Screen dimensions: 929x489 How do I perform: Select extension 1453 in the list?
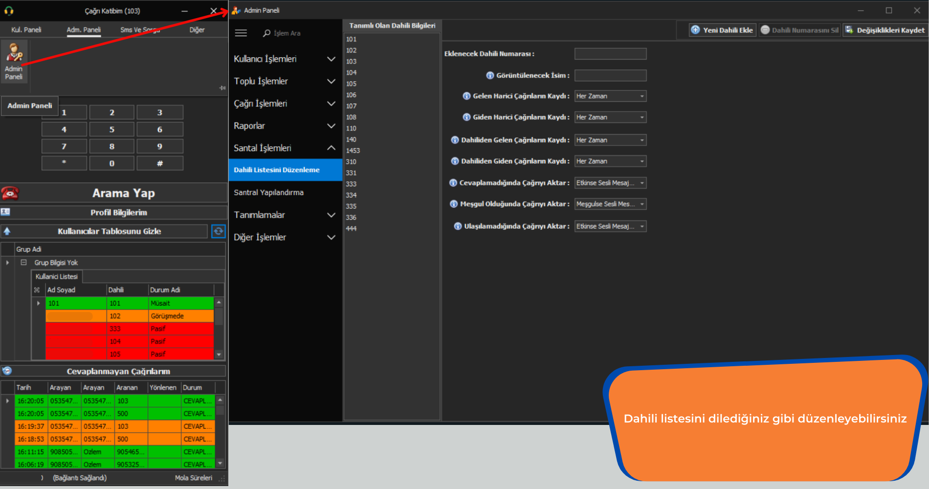[353, 151]
